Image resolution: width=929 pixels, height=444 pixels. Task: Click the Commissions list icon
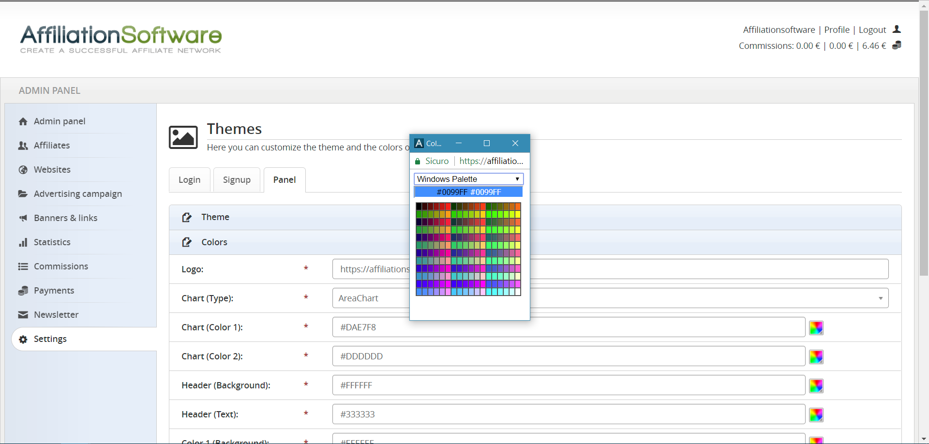coord(23,266)
